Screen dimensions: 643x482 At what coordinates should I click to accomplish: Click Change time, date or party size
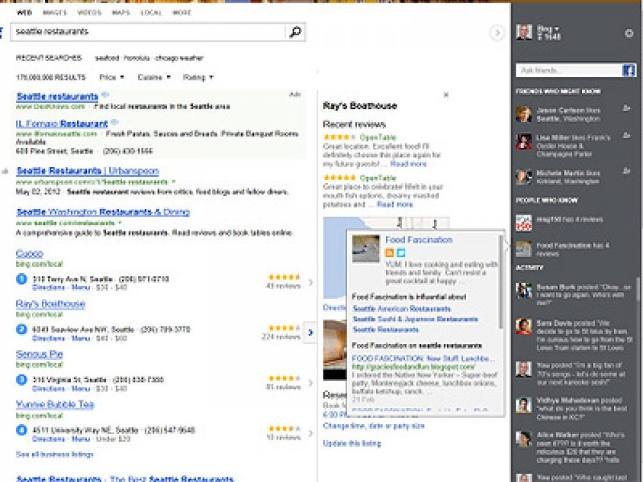click(374, 426)
